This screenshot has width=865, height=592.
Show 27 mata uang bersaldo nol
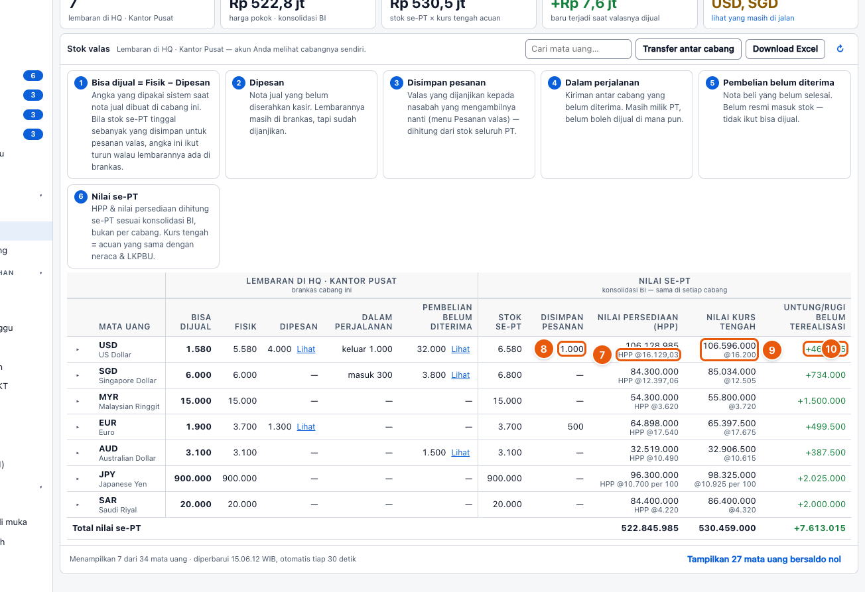pos(764,560)
